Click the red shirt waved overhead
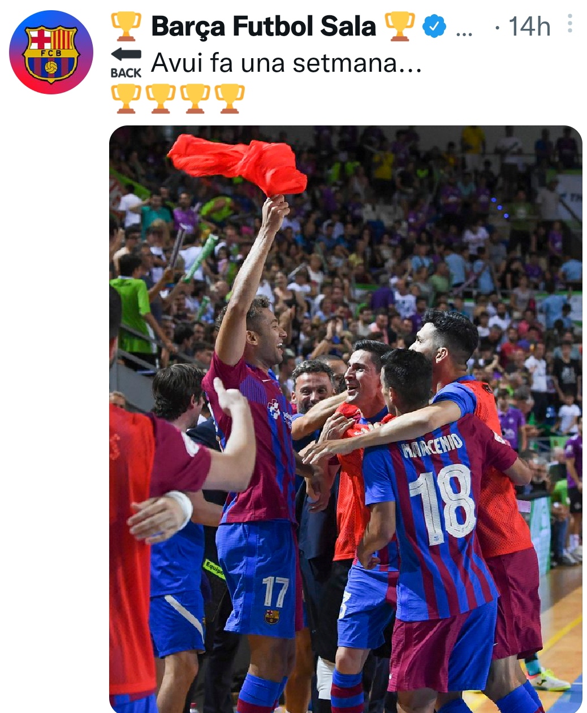Screen dimensions: 587x713 point(238,163)
